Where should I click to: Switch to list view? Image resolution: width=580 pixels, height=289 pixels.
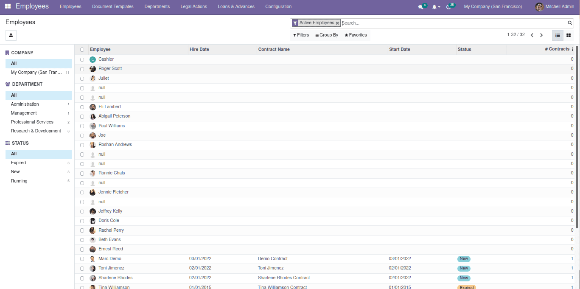coord(558,35)
